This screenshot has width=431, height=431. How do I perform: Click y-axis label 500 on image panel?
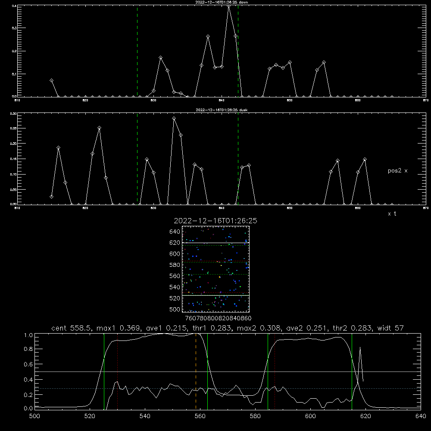[x=175, y=309]
